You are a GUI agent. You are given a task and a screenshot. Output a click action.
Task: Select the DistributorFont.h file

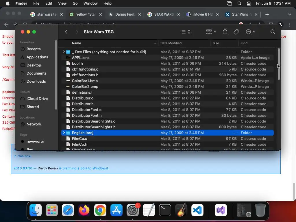167,116
